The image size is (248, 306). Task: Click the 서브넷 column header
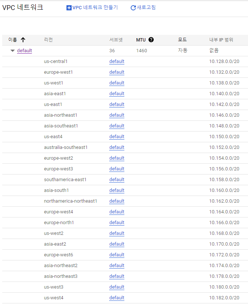(x=116, y=40)
